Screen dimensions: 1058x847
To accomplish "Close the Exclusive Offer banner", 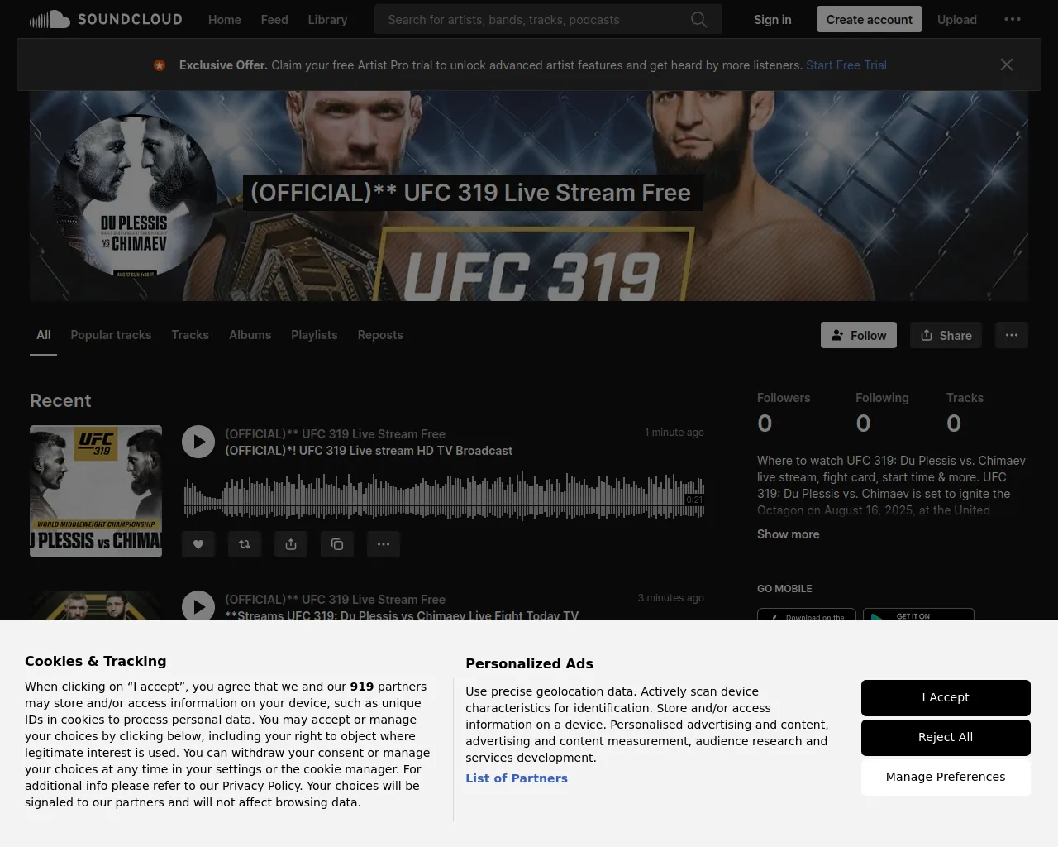I will click(1006, 65).
